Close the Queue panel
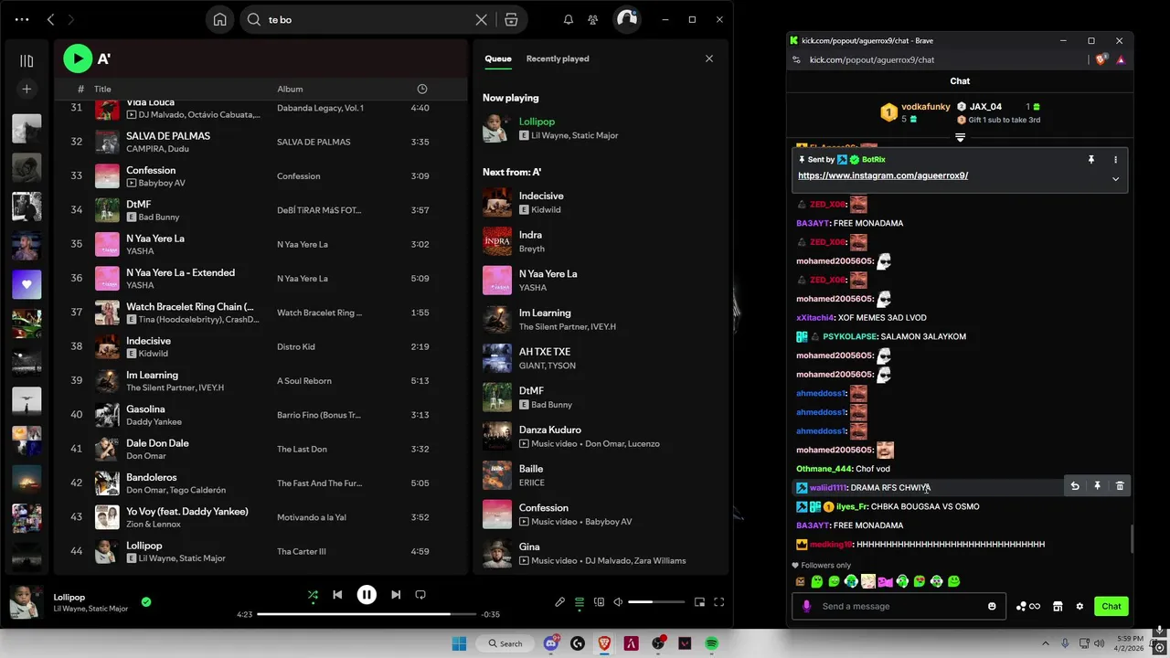1170x658 pixels. (x=708, y=58)
